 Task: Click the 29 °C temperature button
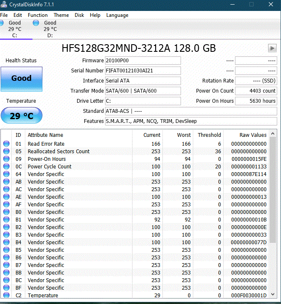tap(22, 115)
